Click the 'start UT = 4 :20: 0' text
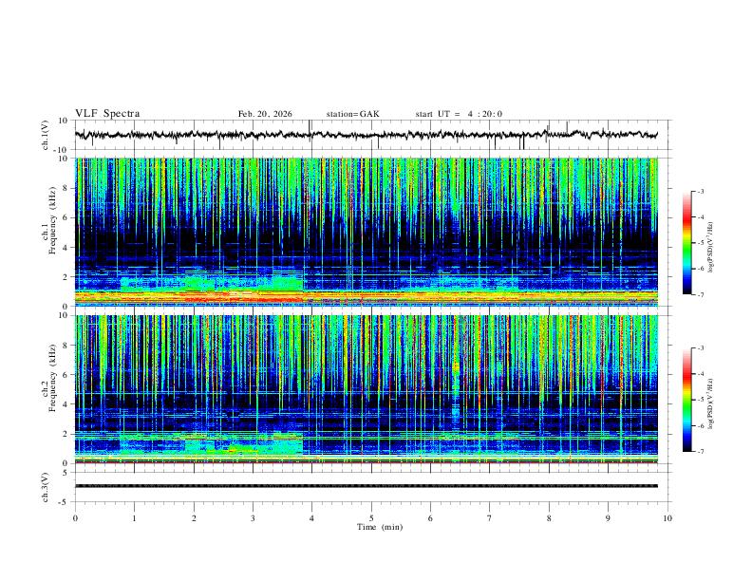Image resolution: width=752 pixels, height=581 pixels. click(x=459, y=114)
